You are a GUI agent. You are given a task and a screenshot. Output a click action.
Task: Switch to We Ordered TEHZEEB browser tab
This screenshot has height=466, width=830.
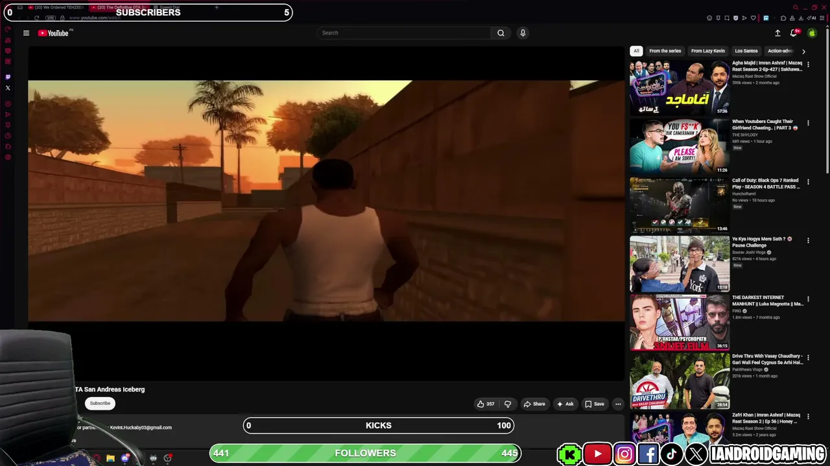click(x=57, y=8)
